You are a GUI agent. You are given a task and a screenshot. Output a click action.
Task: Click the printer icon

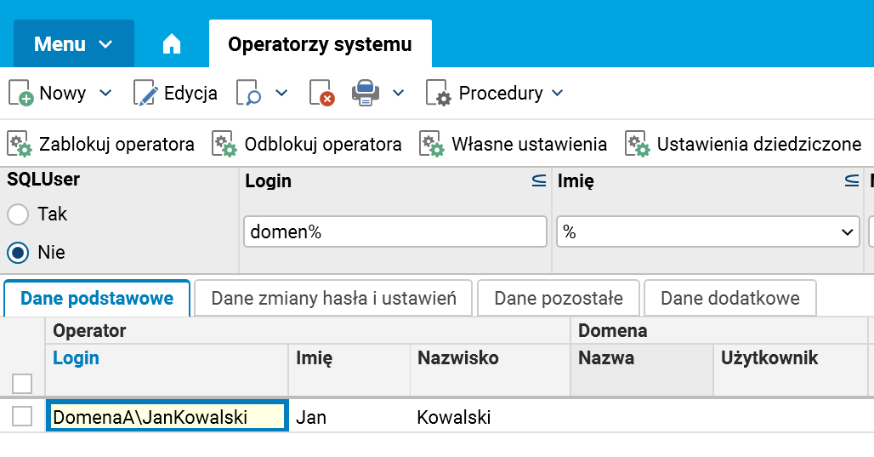click(366, 93)
